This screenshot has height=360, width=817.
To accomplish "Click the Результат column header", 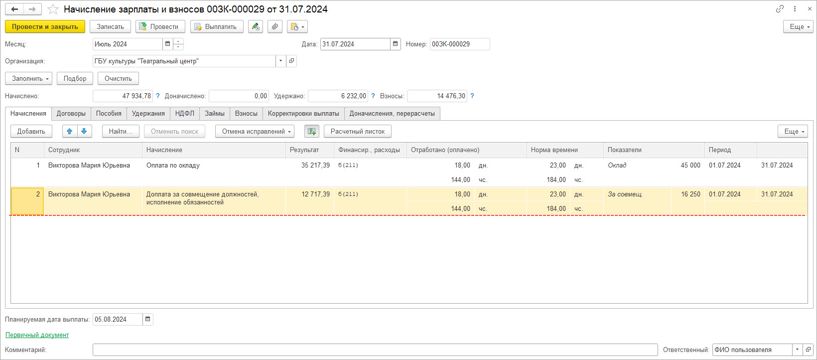I will pyautogui.click(x=310, y=150).
